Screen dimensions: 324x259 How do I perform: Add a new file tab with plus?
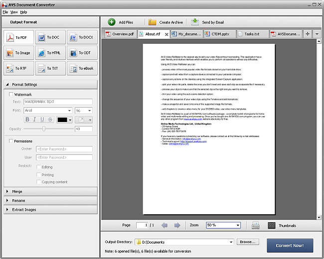[x=308, y=34]
